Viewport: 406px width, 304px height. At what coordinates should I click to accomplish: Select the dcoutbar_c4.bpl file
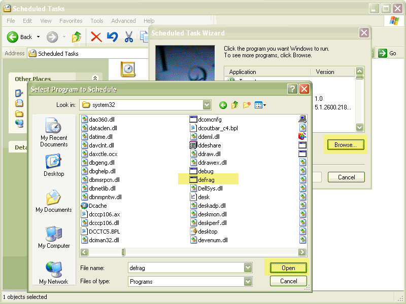click(x=214, y=128)
